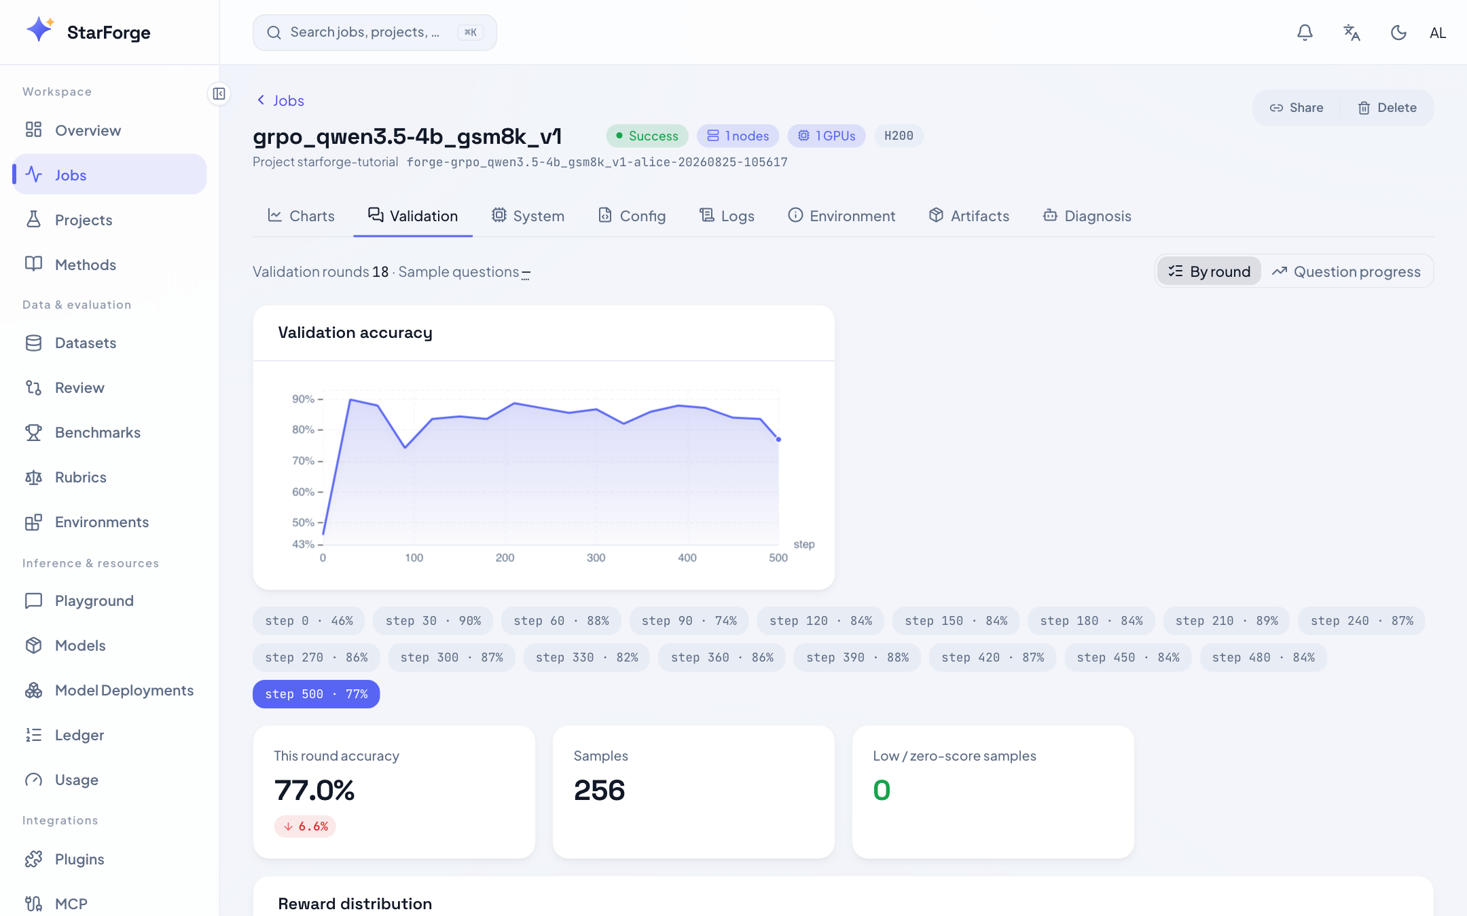Select step 500 · 77% round
Viewport: 1467px width, 916px height.
tap(316, 694)
